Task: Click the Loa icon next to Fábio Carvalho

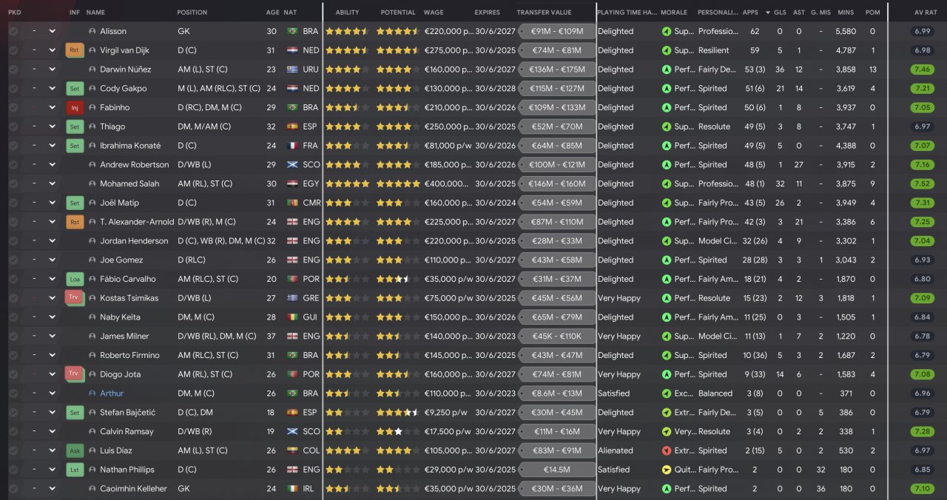Action: pyautogui.click(x=74, y=280)
